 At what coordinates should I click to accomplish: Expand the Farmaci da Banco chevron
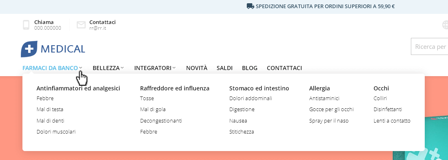[81, 68]
